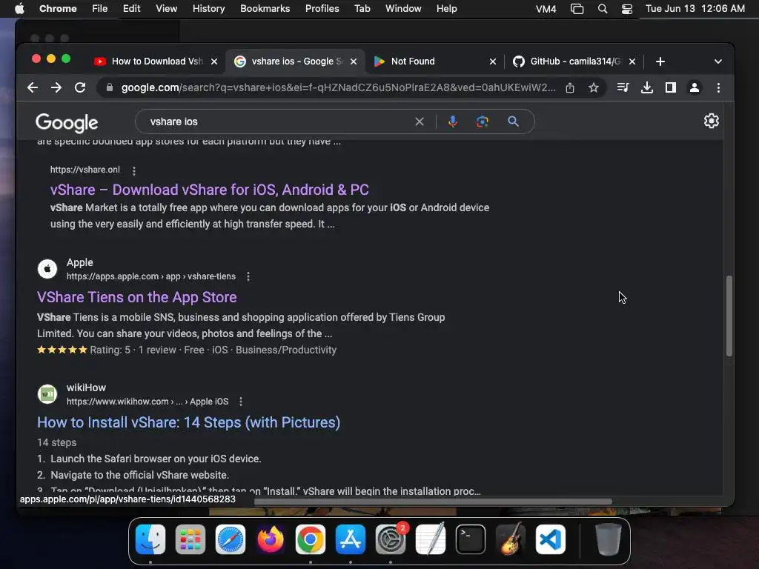Open Chrome downloads icon
759x569 pixels.
(646, 87)
